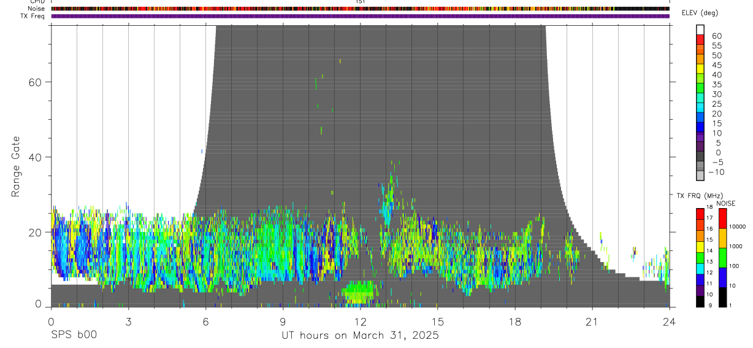This screenshot has height=348, width=753.
Task: Select the 'SPS b00' station label
Action: tap(73, 335)
